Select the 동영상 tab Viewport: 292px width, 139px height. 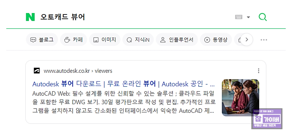(216, 39)
